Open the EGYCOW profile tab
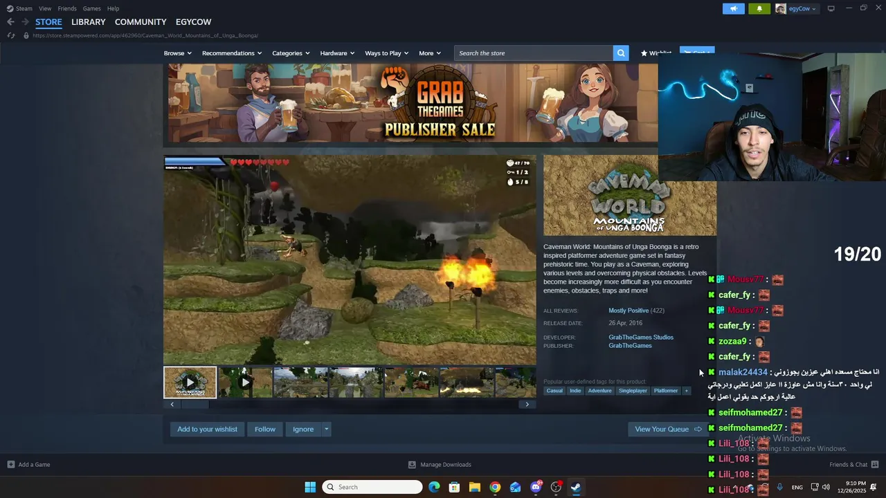The image size is (886, 498). click(194, 22)
